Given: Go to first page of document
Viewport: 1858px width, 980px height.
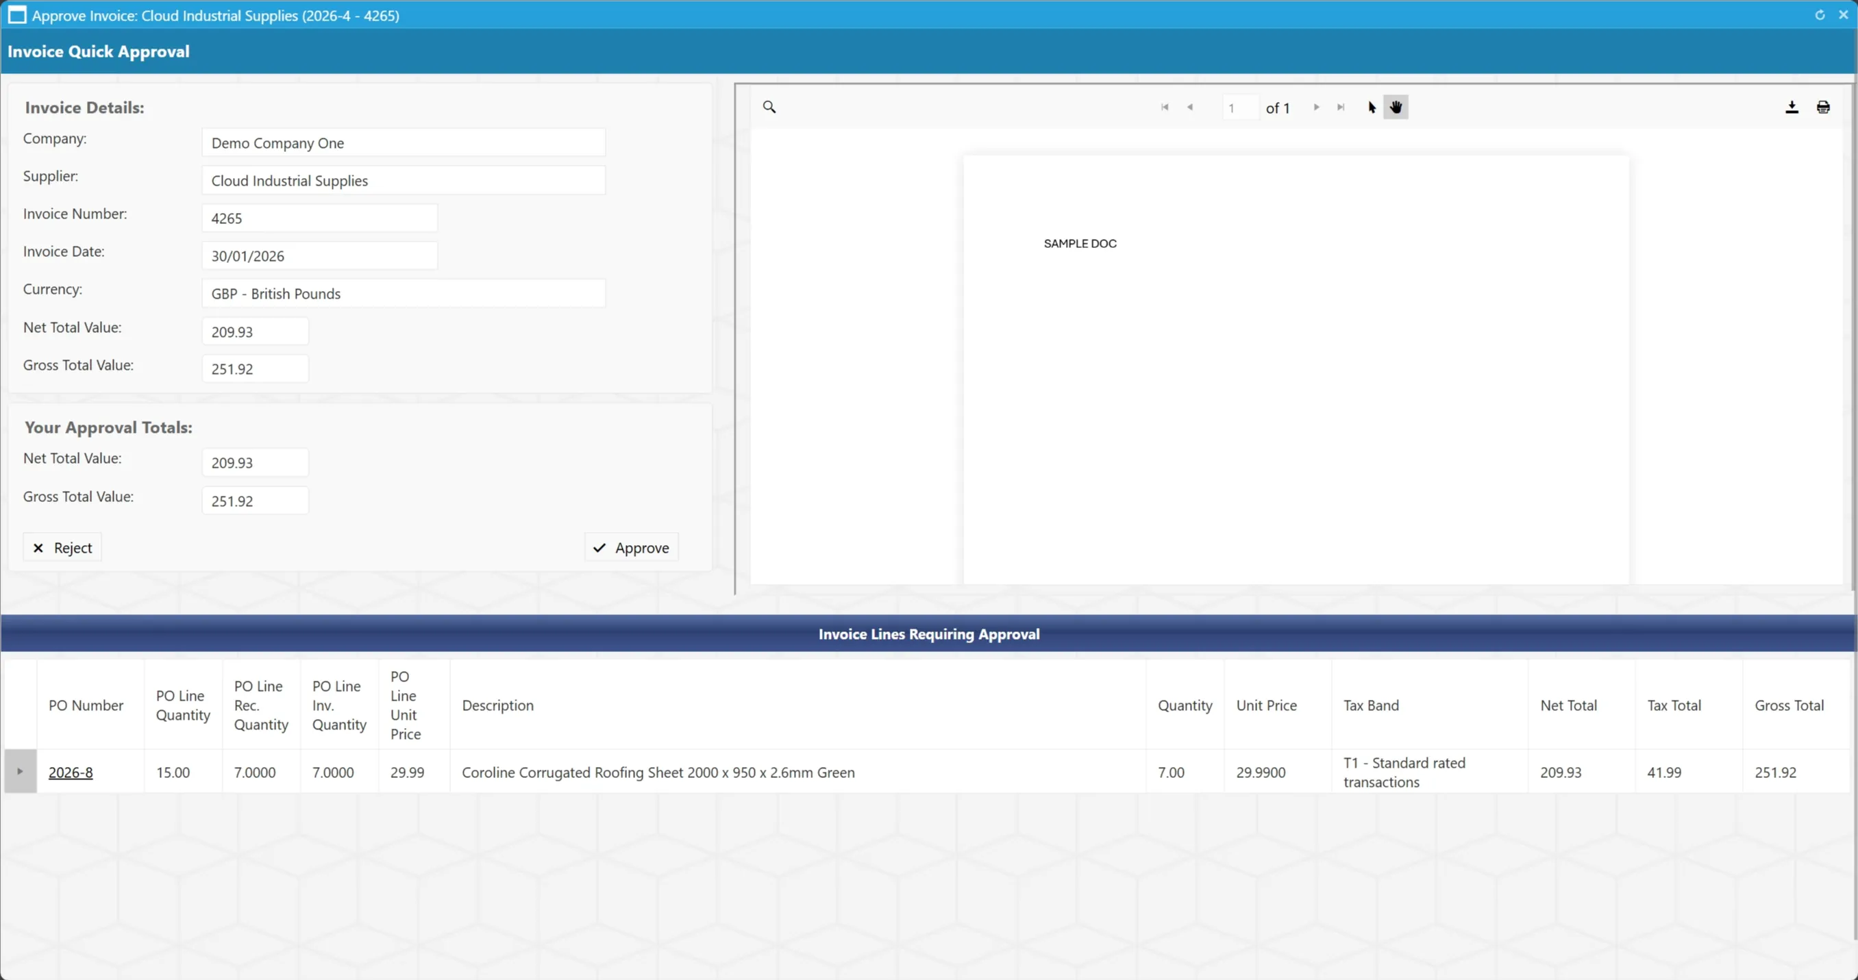Looking at the screenshot, I should click(1164, 107).
